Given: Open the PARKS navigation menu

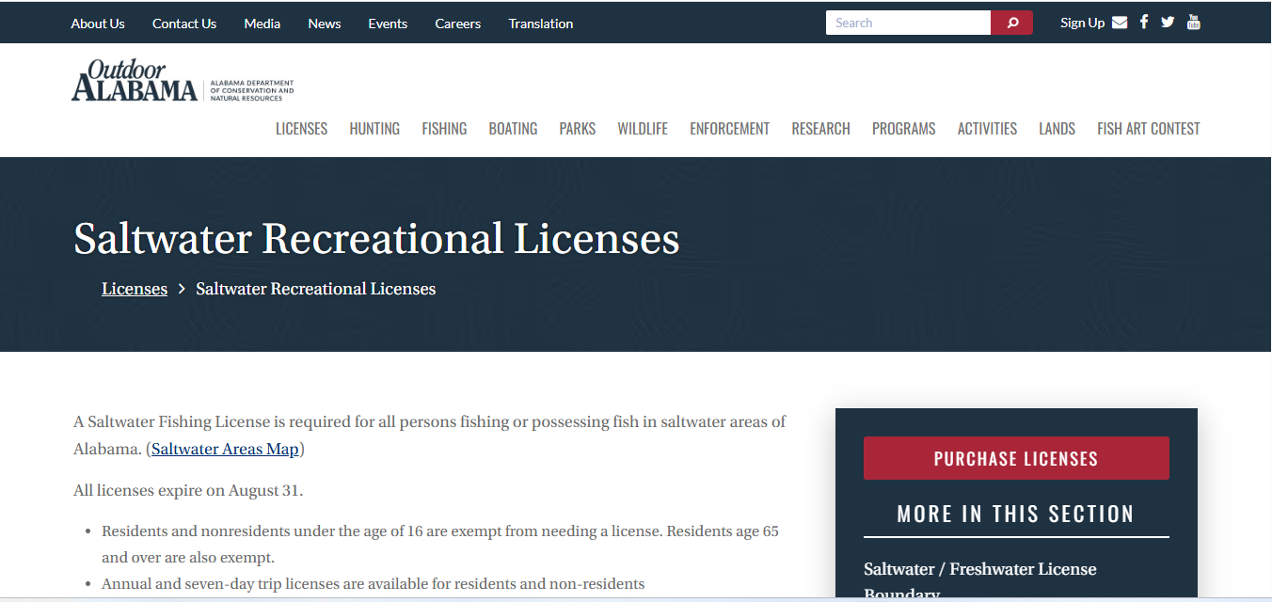Looking at the screenshot, I should [578, 129].
